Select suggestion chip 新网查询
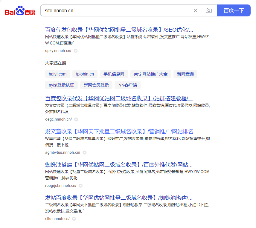The width and height of the screenshot is (256, 228). [185, 74]
